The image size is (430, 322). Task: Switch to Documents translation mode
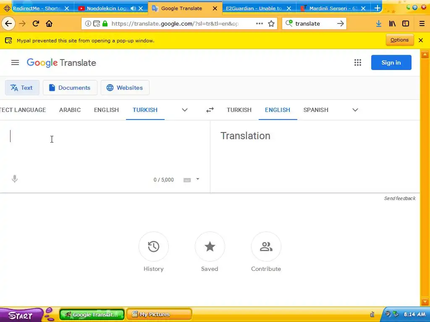point(70,88)
